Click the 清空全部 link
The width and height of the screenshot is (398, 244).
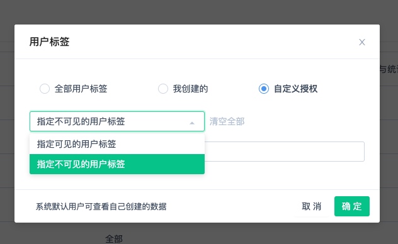point(227,121)
